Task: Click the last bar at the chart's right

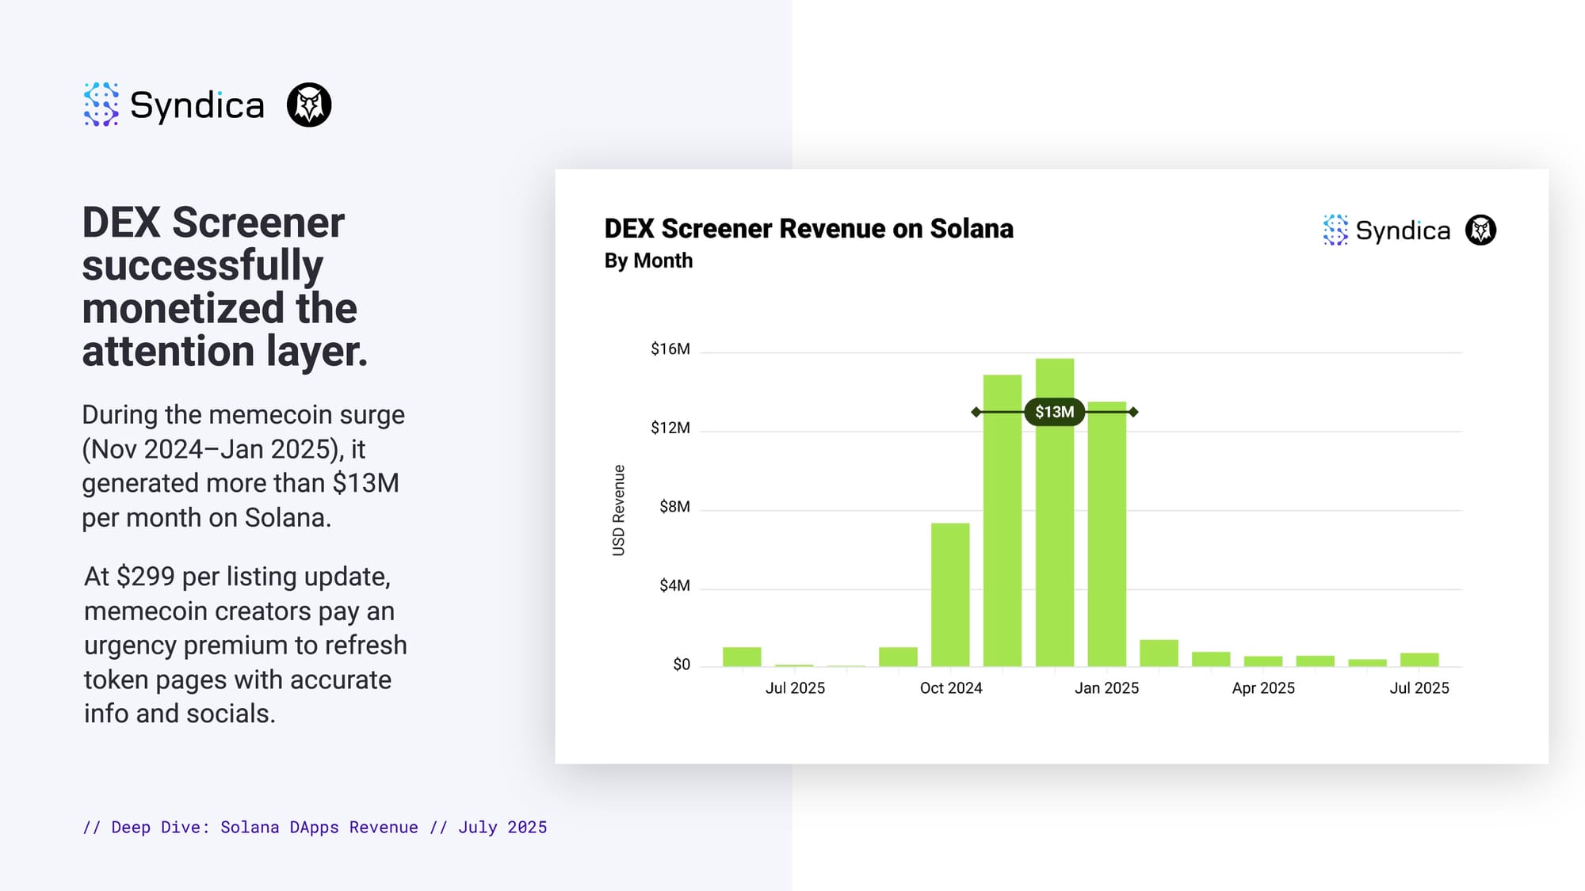Action: tap(1419, 660)
